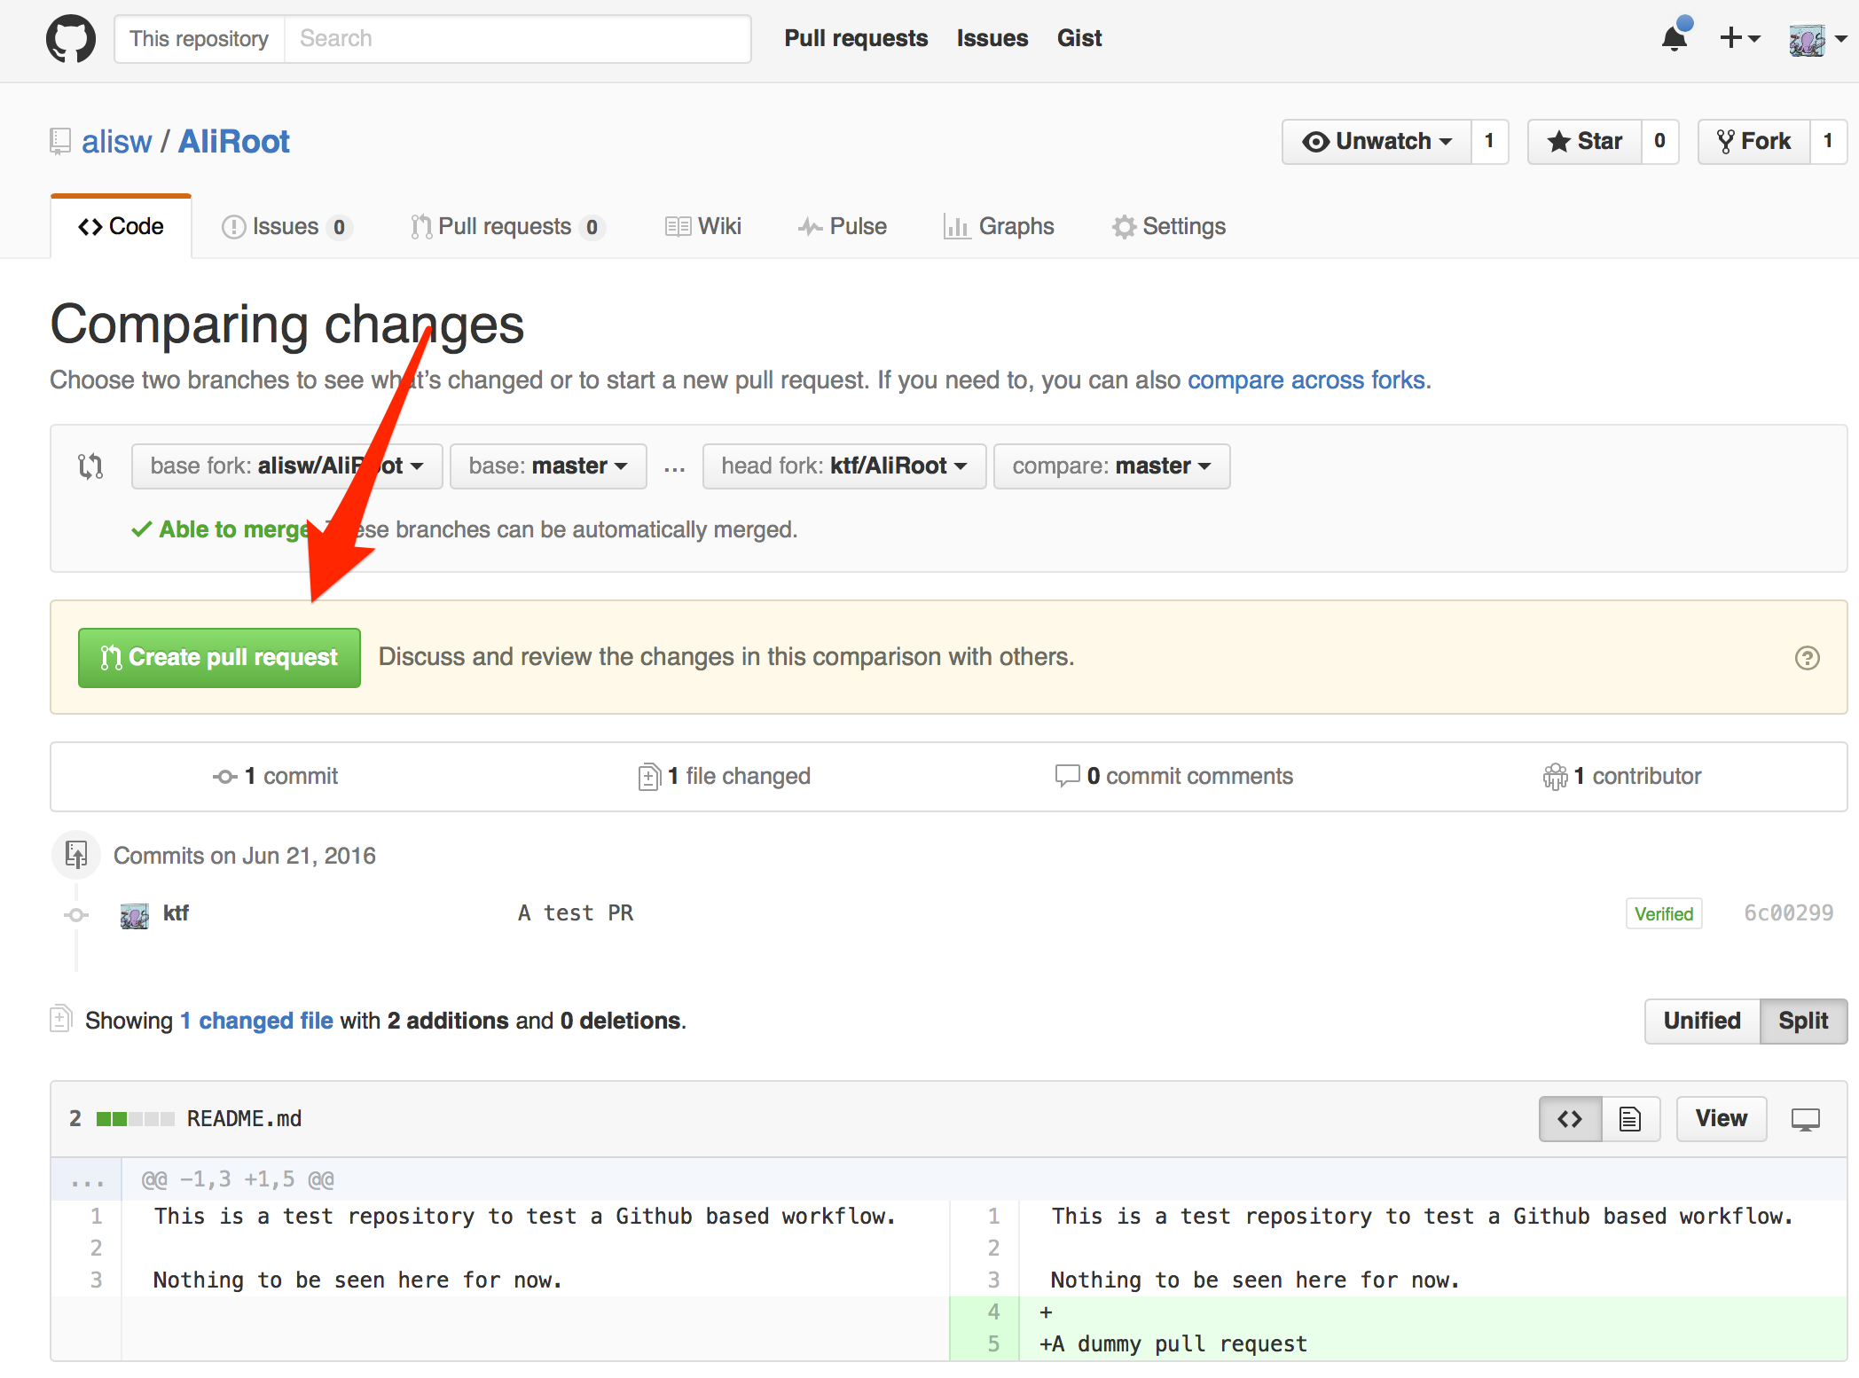Screen dimensions: 1859x1378
Task: Open the Wiki tab
Action: coord(703,227)
